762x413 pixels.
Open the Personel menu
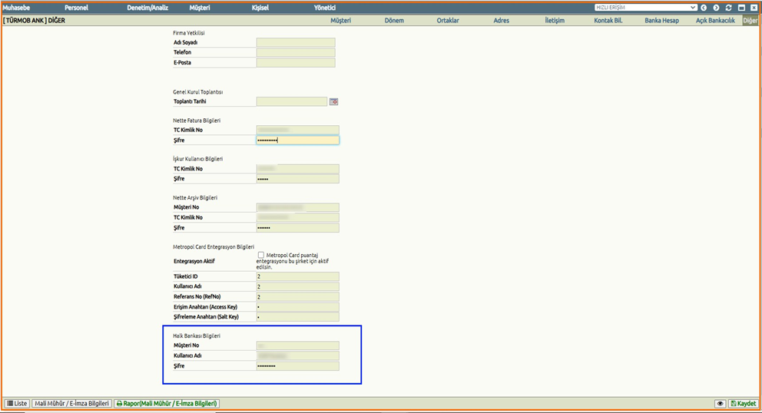(76, 8)
